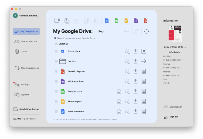Tick the FirstProject checkbox
Image resolution: width=203 pixels, height=139 pixels.
(x=56, y=51)
